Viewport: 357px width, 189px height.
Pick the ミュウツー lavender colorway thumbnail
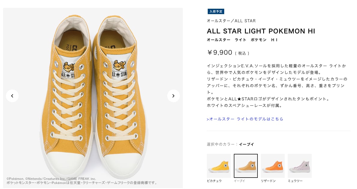(x=299, y=166)
